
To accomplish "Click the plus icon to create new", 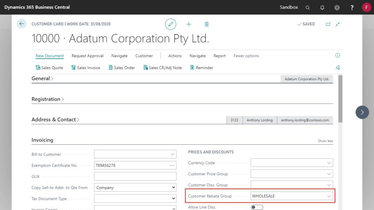I will [x=188, y=24].
